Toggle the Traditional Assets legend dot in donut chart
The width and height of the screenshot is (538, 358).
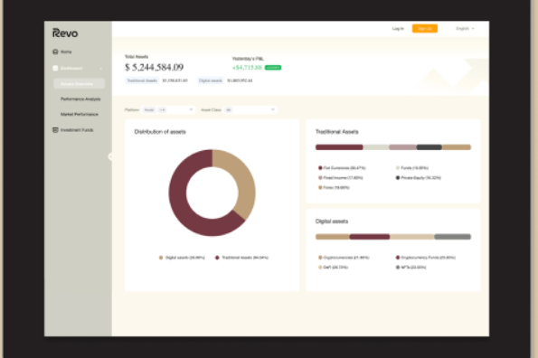pos(217,258)
